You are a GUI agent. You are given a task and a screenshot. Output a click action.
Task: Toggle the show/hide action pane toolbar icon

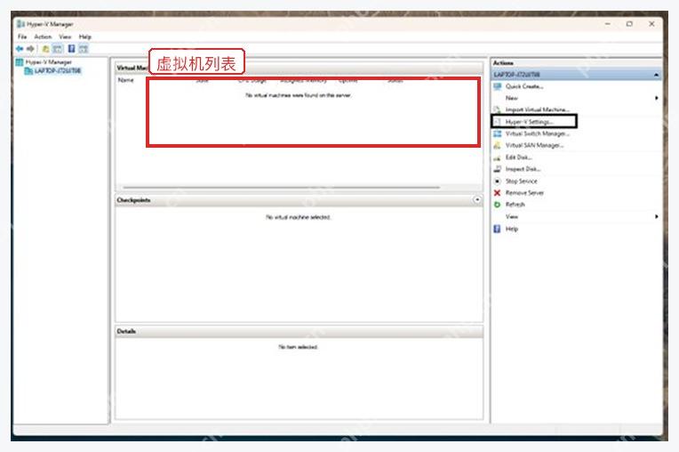84,49
